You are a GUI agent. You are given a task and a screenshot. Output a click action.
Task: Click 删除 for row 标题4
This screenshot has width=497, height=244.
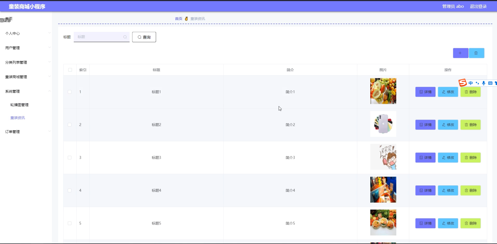tap(470, 190)
